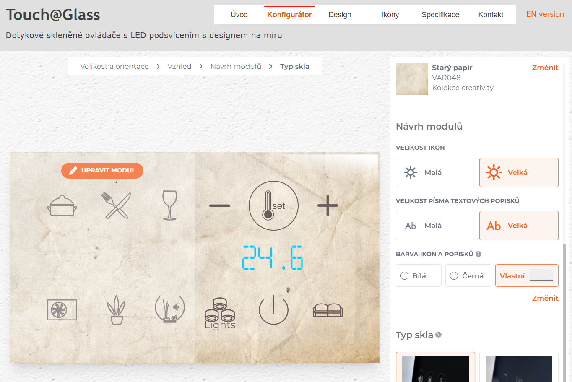The image size is (572, 382).
Task: Open help tooltip next to Typ skla
Action: (439, 335)
